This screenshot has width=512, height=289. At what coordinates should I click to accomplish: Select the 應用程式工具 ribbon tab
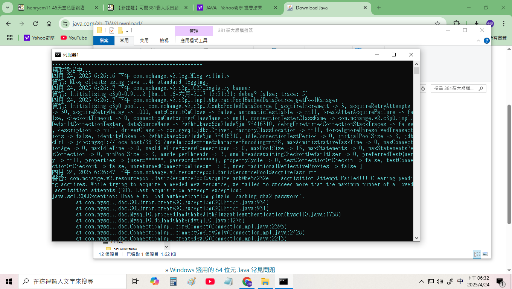tap(194, 40)
